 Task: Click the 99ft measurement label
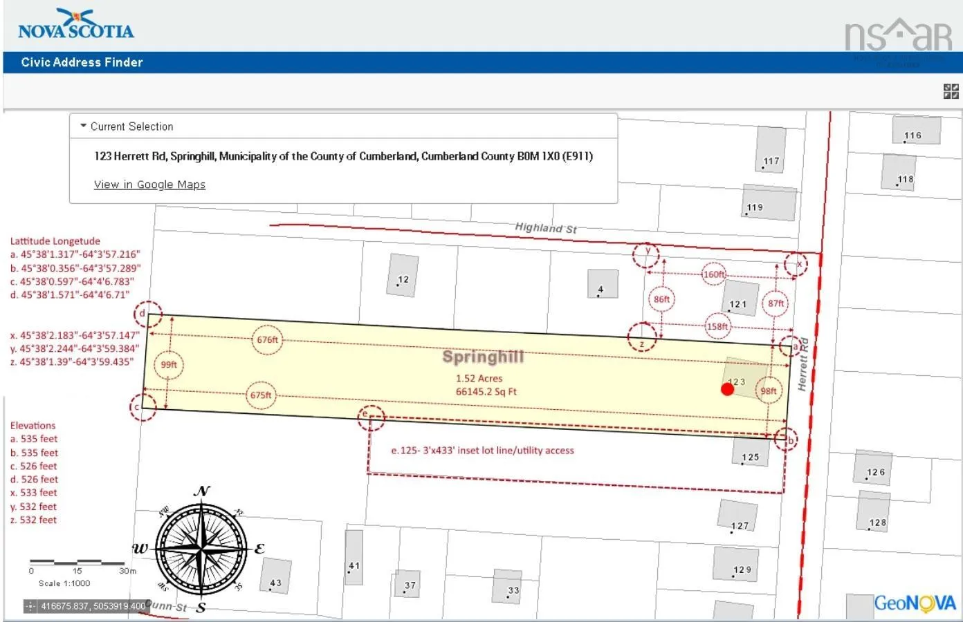click(x=169, y=364)
